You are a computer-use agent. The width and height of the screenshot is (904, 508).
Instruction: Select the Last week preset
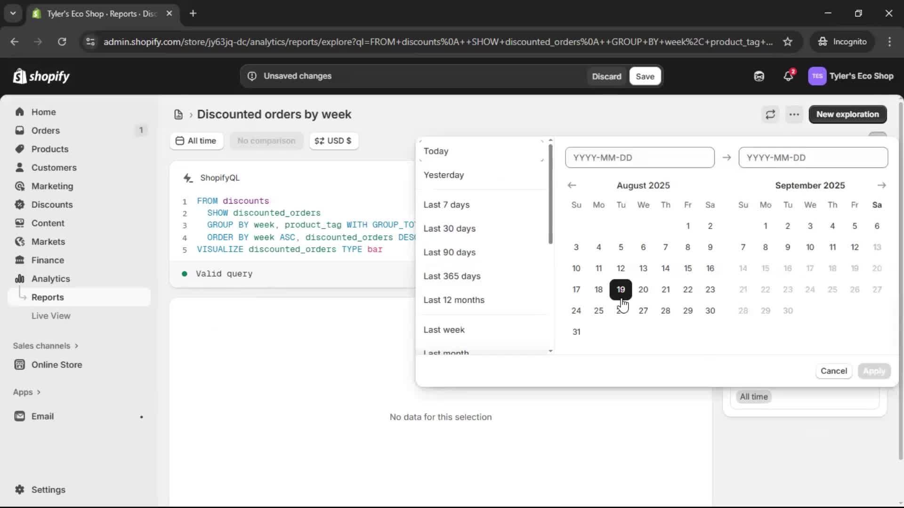(482, 330)
